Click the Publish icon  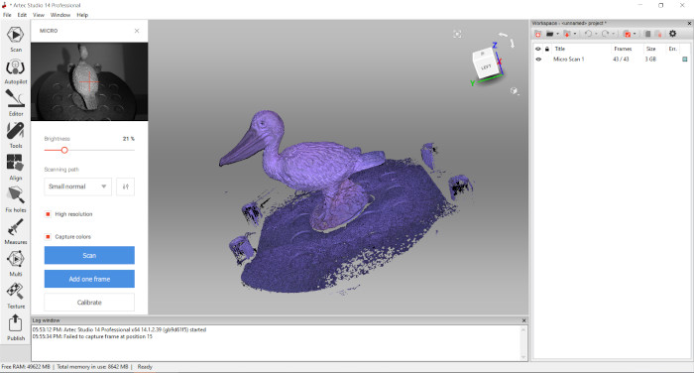pyautogui.click(x=16, y=327)
